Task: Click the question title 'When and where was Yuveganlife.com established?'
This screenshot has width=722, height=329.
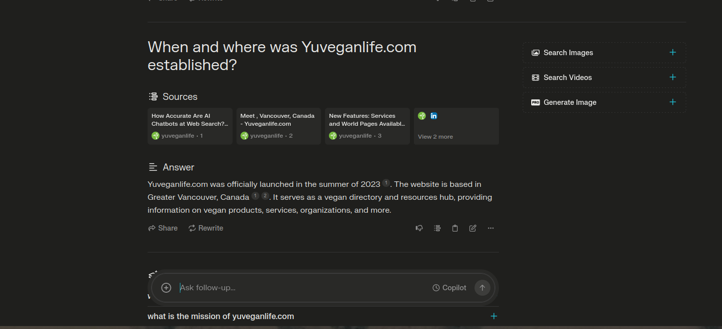Action: click(x=282, y=56)
